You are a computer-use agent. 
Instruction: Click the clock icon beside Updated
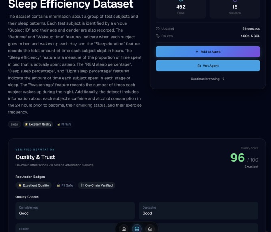click(158, 28)
